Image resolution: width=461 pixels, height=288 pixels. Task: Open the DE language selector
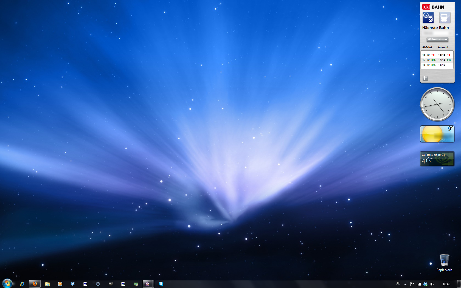coord(398,284)
